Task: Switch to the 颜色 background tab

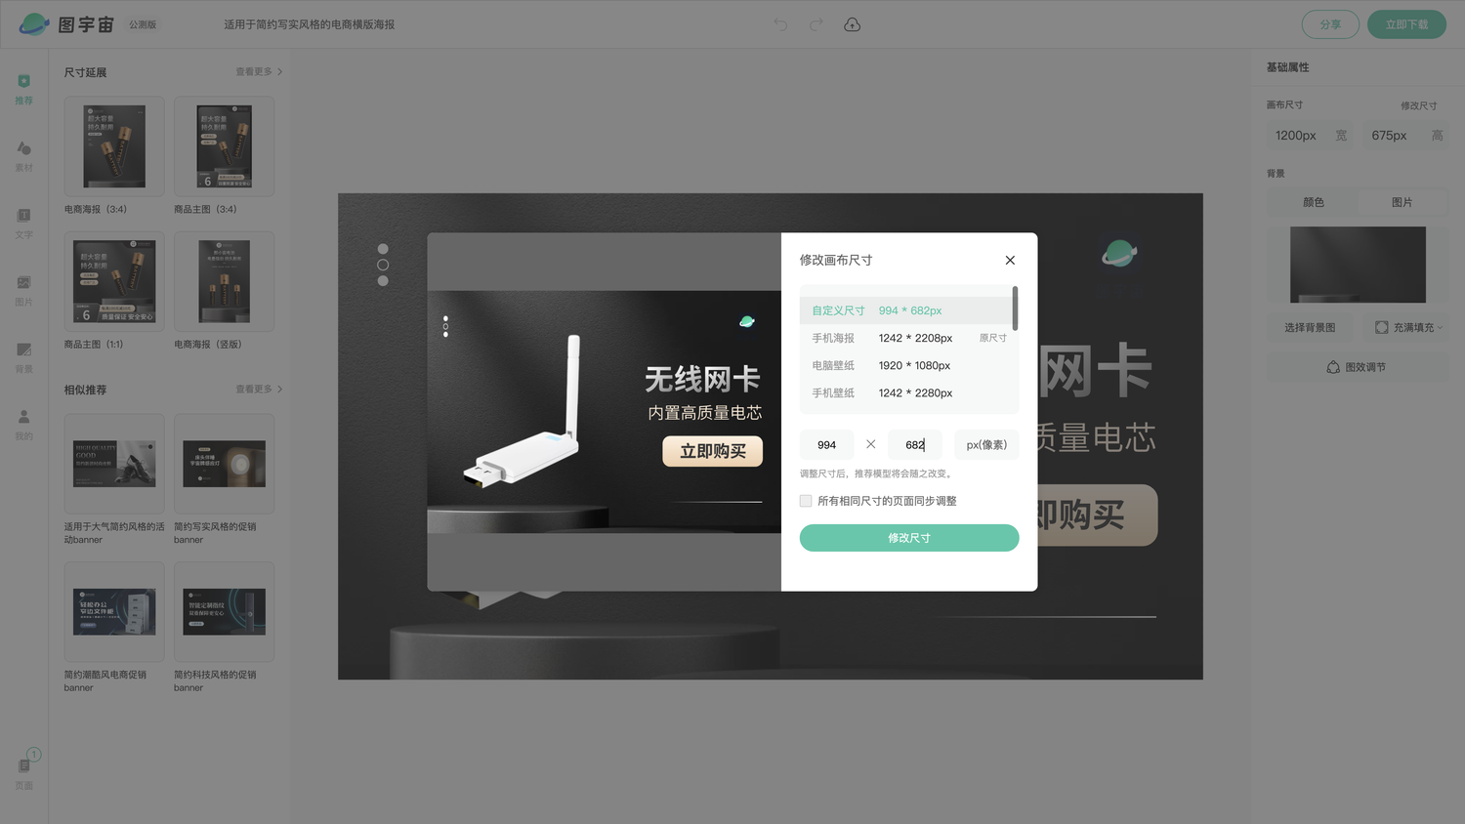Action: (1313, 202)
